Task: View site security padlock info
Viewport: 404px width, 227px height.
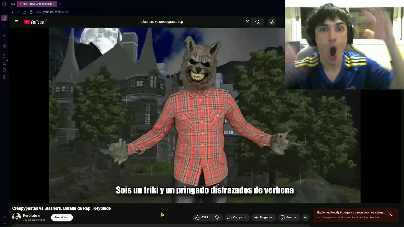Action: [x=31, y=12]
